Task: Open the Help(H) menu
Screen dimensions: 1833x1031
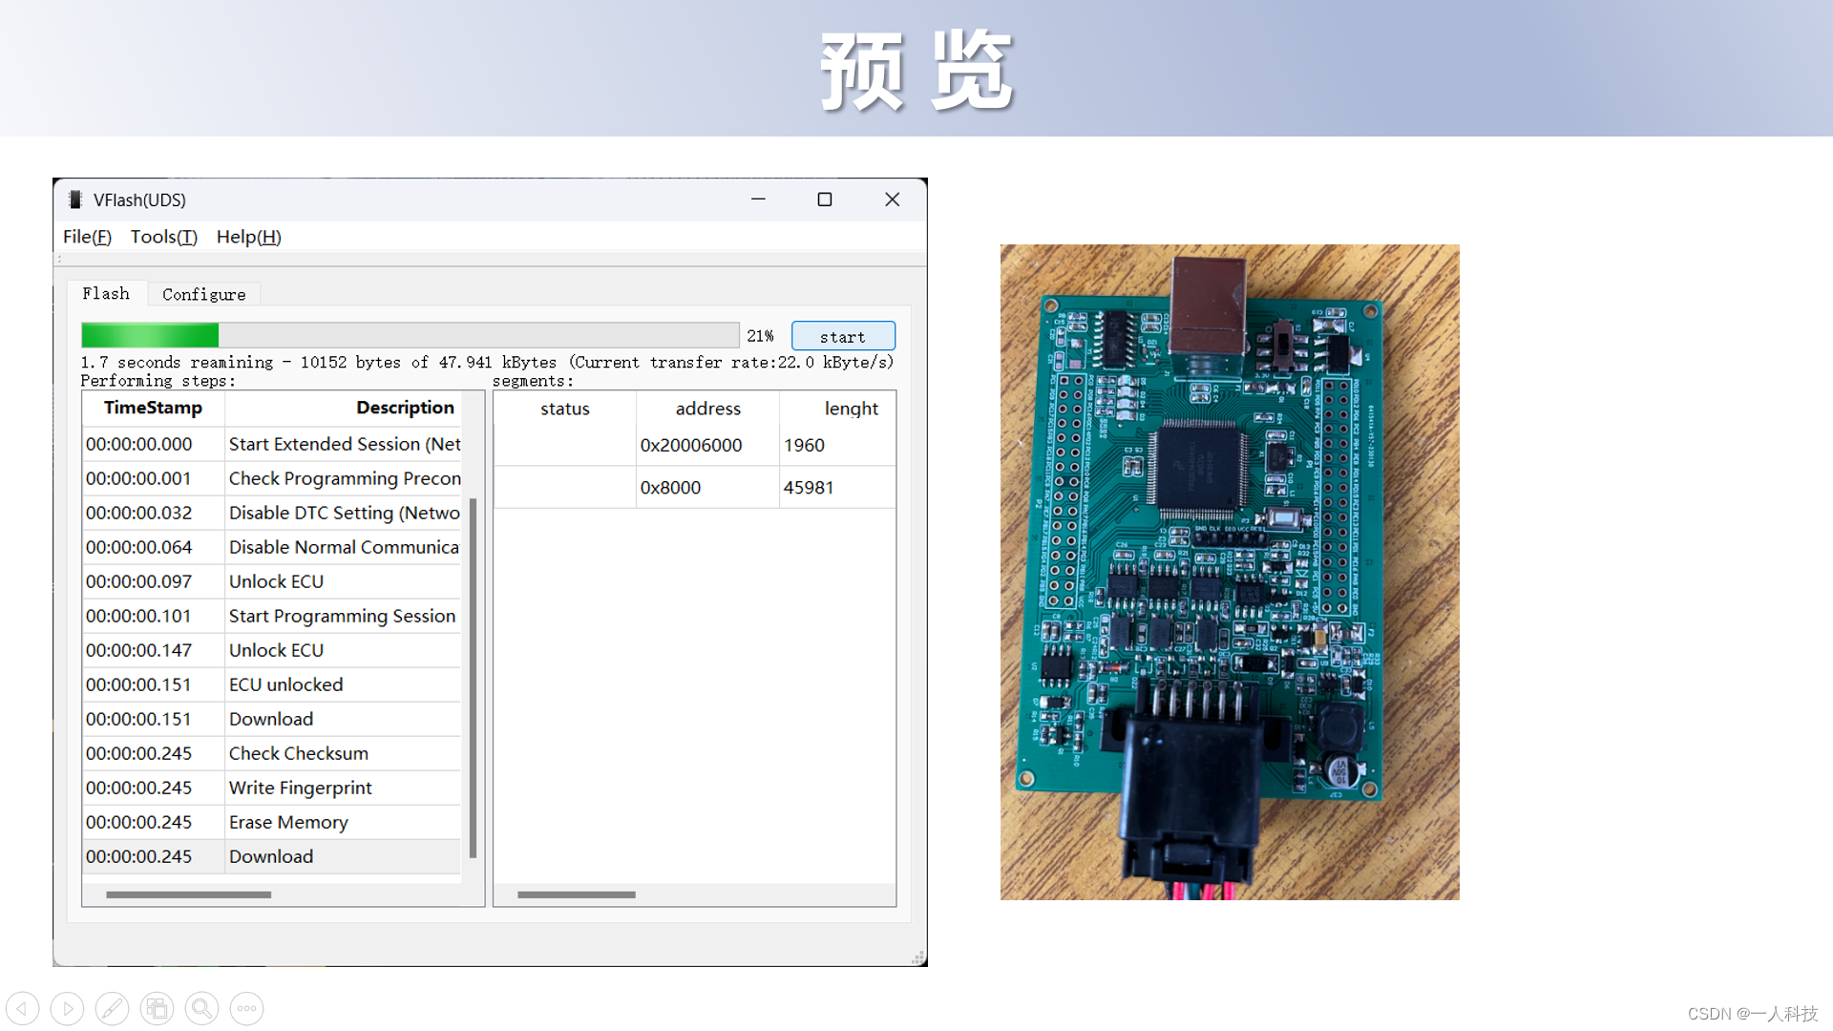Action: click(247, 236)
